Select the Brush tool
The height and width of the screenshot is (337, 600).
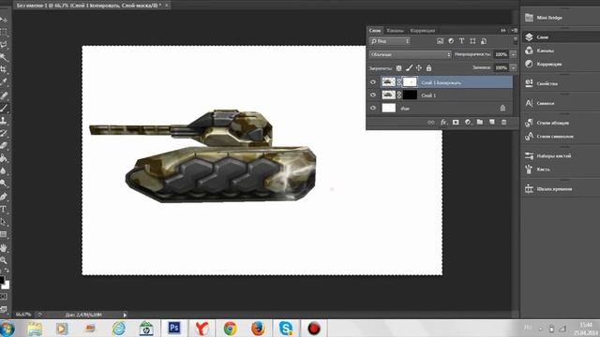click(4, 109)
